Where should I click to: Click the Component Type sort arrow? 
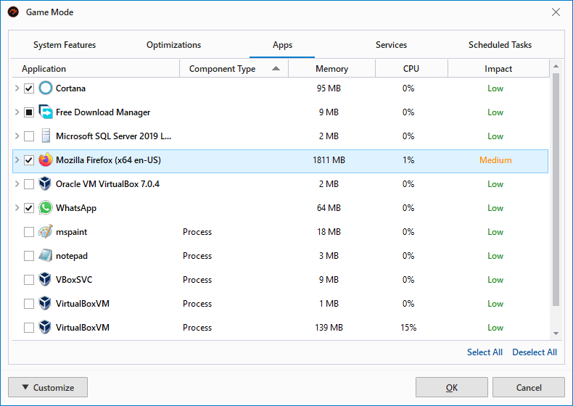coord(276,68)
